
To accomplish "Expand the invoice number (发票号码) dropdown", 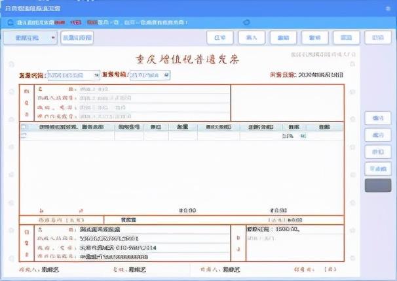I will click(x=166, y=75).
